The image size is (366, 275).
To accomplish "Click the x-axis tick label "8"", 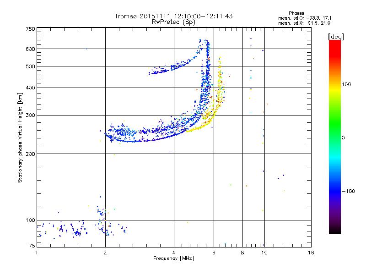I will pyautogui.click(x=242, y=253).
